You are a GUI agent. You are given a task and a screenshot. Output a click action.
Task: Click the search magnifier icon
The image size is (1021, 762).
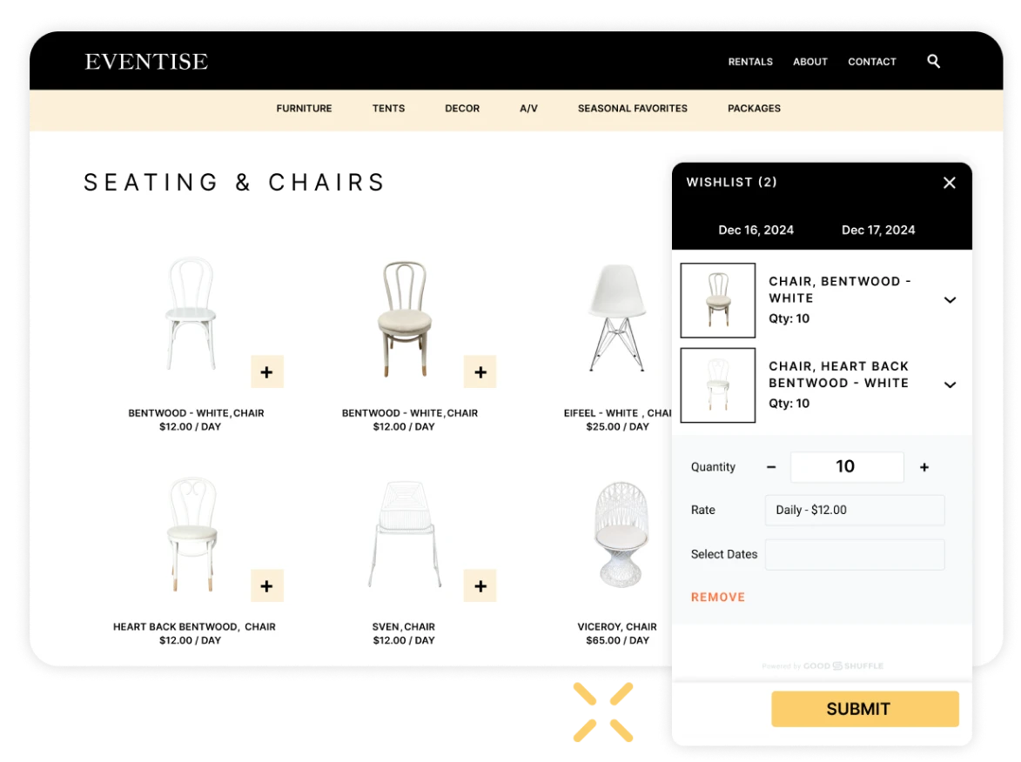933,62
